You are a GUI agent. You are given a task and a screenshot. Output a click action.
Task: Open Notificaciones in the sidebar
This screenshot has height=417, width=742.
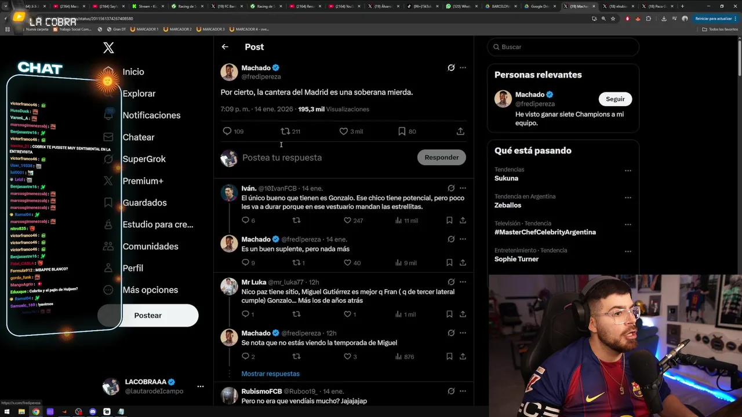151,115
